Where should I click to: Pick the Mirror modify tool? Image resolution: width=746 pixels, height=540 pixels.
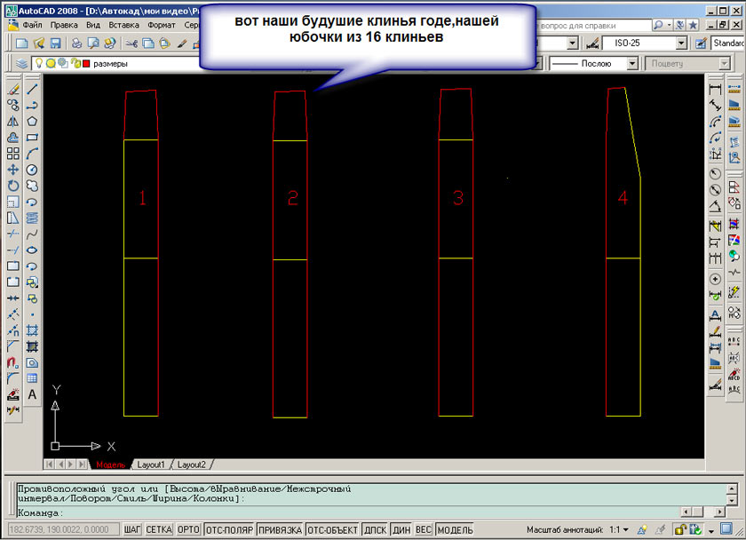click(x=12, y=121)
